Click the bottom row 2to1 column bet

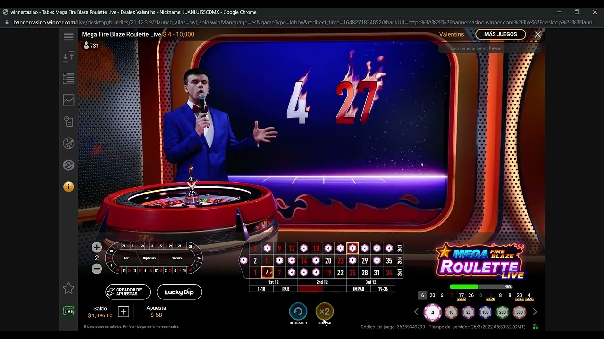[399, 273]
